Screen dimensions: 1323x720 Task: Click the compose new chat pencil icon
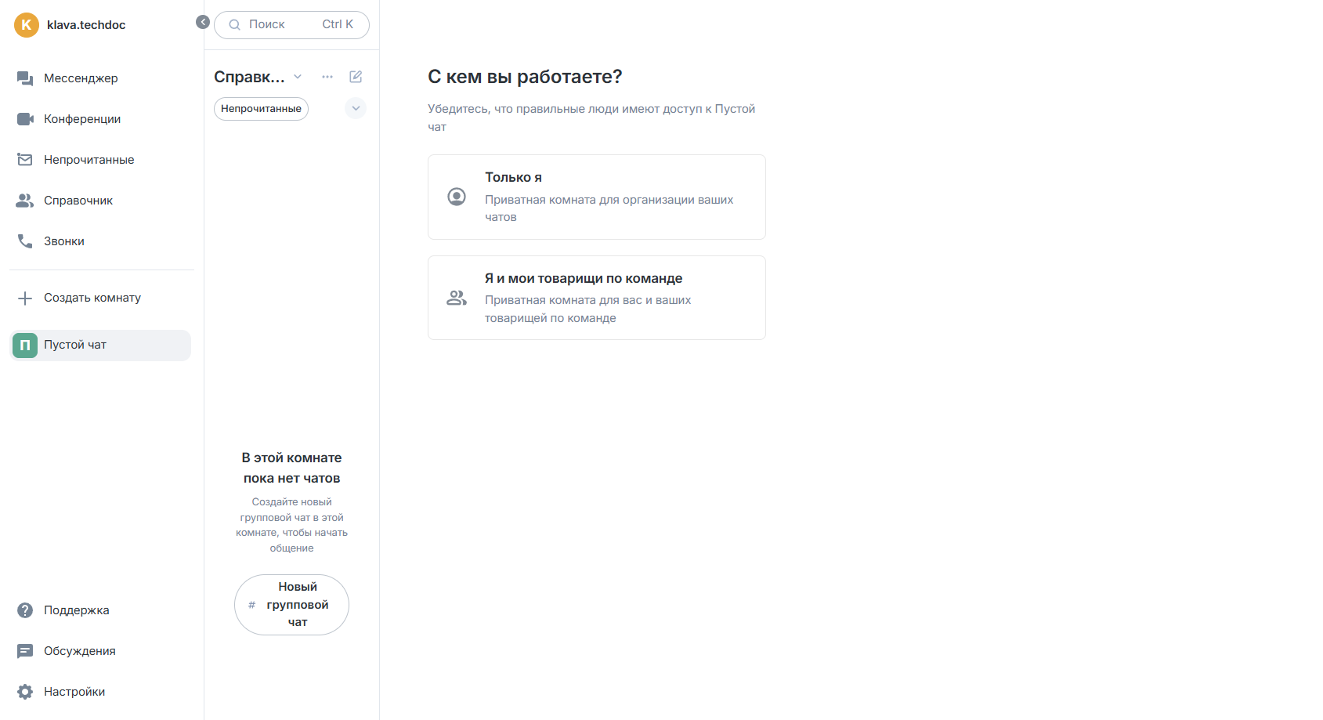point(356,77)
